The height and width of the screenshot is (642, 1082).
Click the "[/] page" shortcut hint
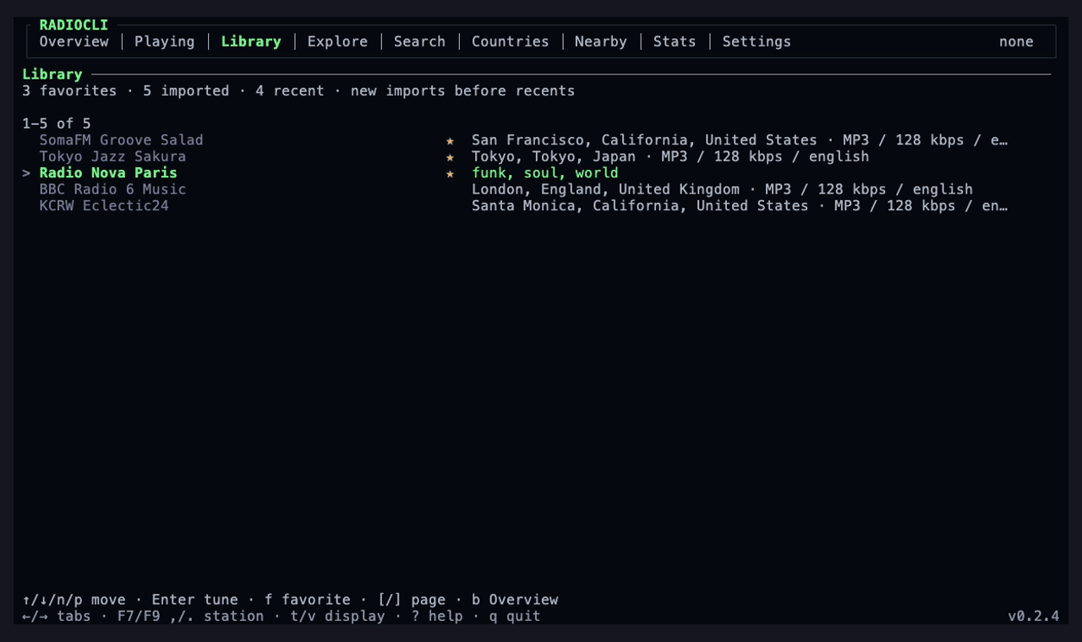click(412, 600)
